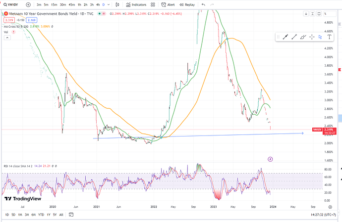Select the 15m timeframe
This screenshot has width=342, height=222.
54,4
